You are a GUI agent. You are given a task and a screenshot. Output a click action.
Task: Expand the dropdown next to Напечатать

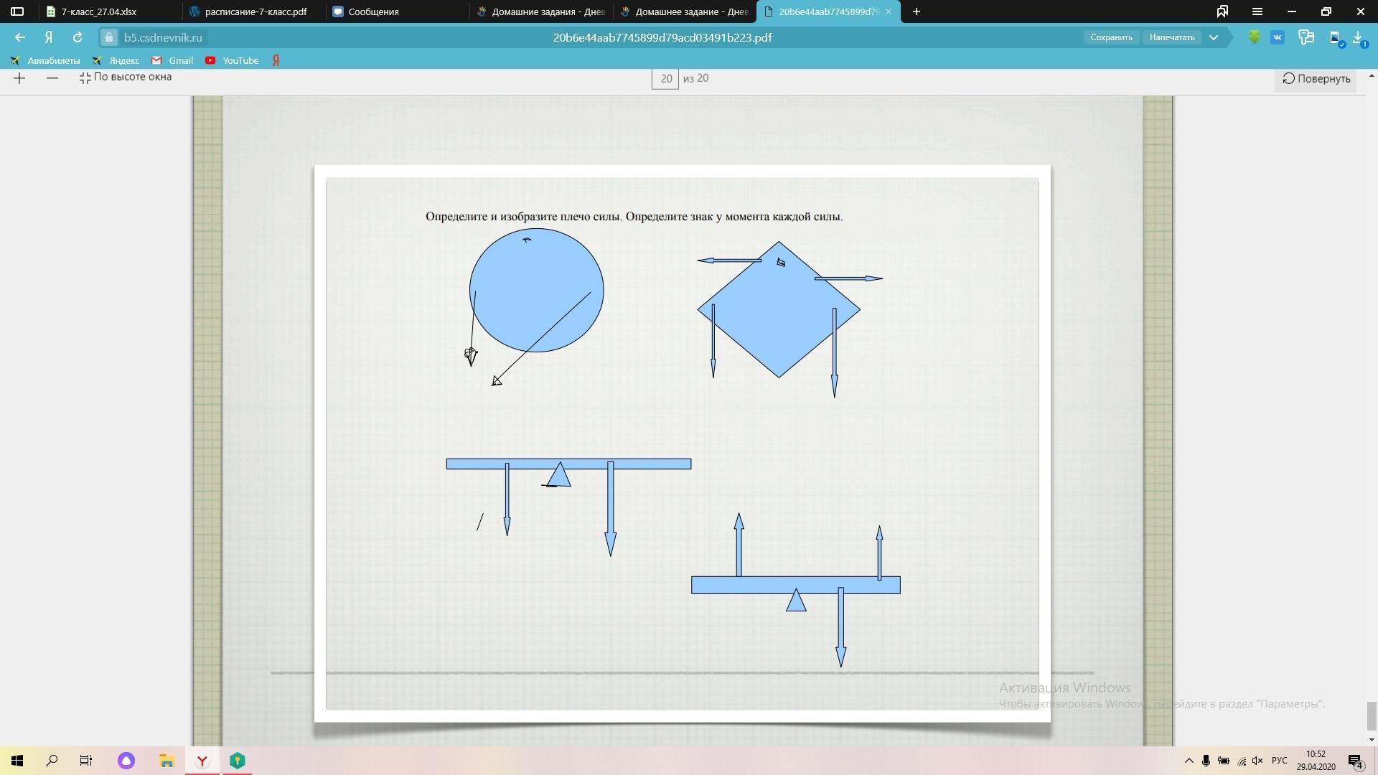[1214, 37]
